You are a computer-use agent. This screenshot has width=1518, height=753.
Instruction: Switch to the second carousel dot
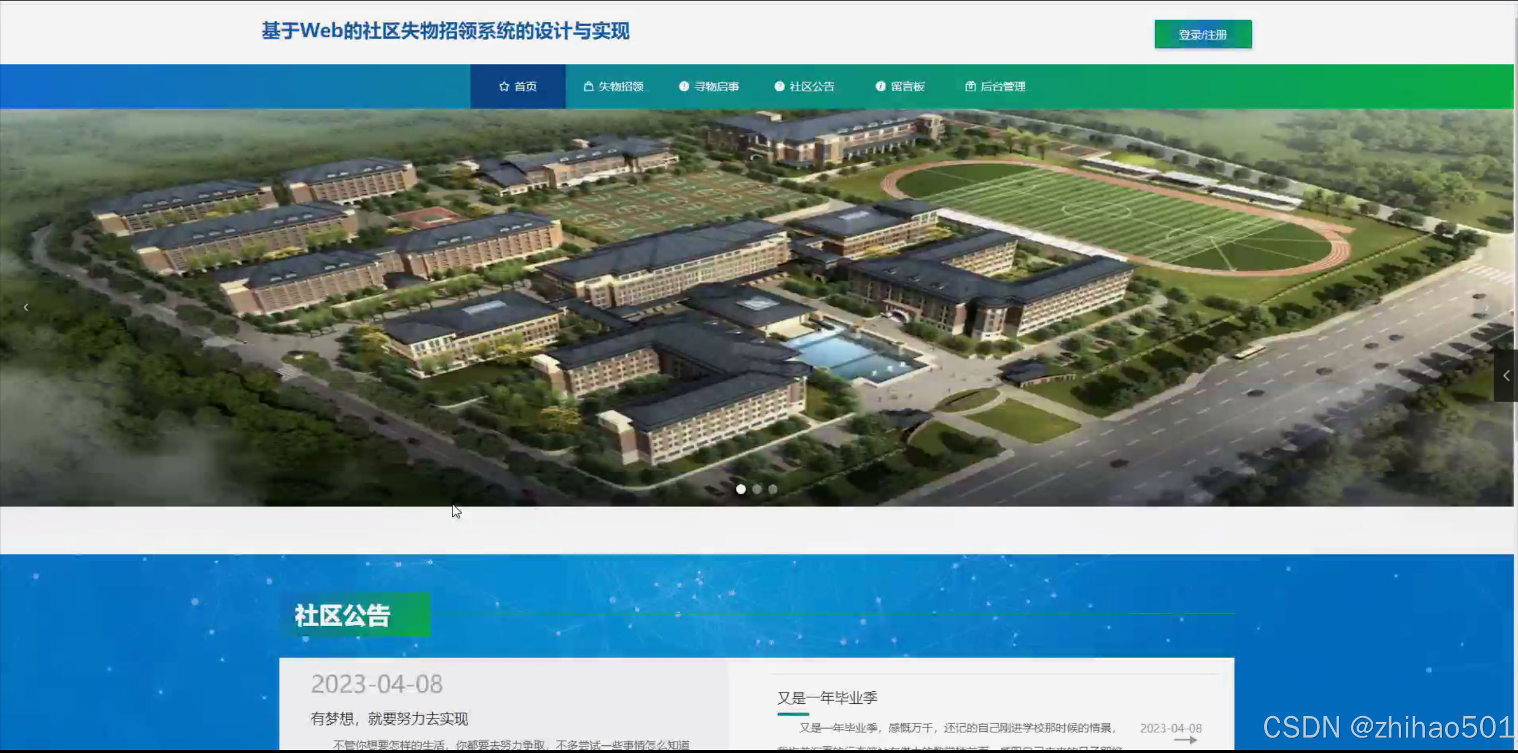pos(757,489)
